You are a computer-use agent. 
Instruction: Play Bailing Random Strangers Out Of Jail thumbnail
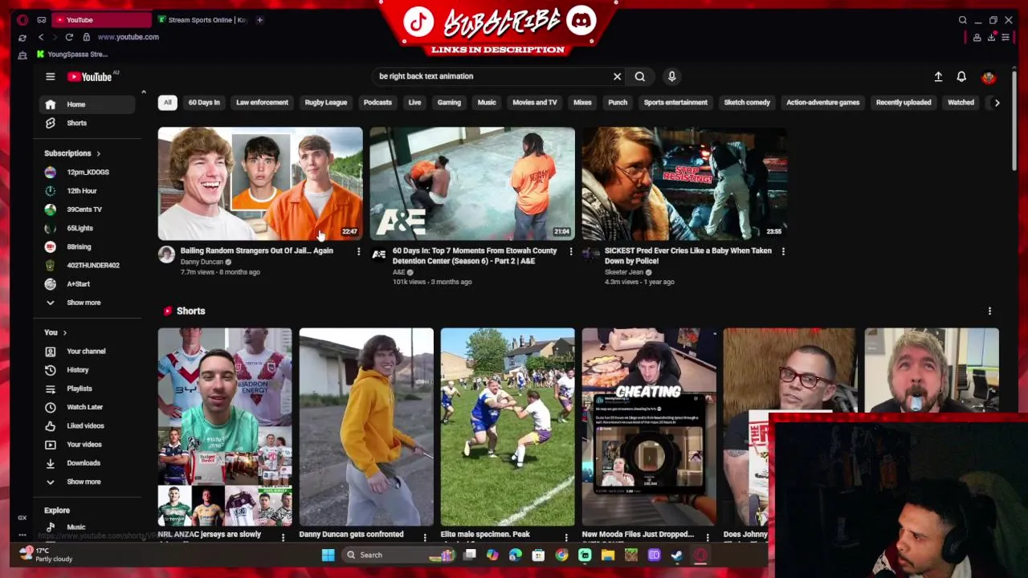coord(260,184)
